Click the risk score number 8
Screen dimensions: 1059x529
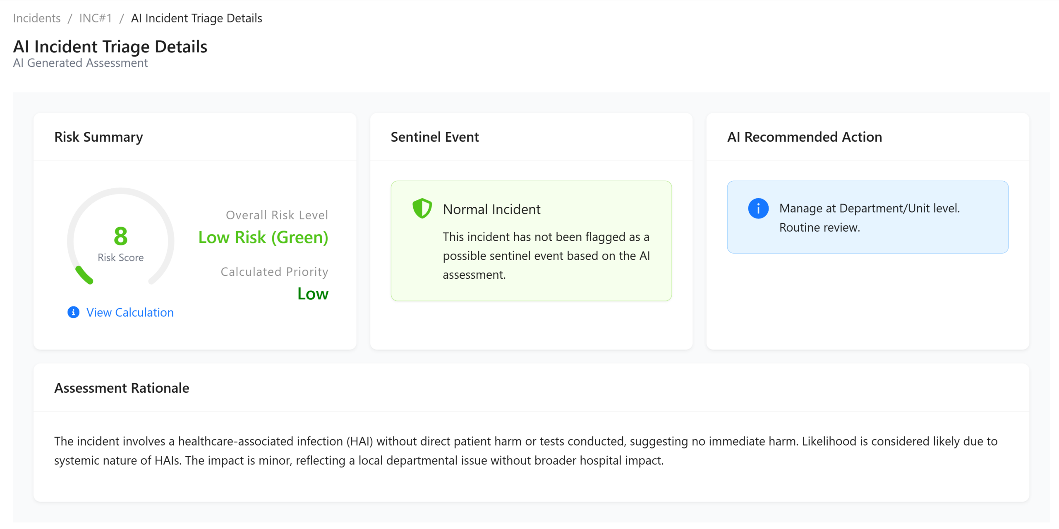click(120, 236)
